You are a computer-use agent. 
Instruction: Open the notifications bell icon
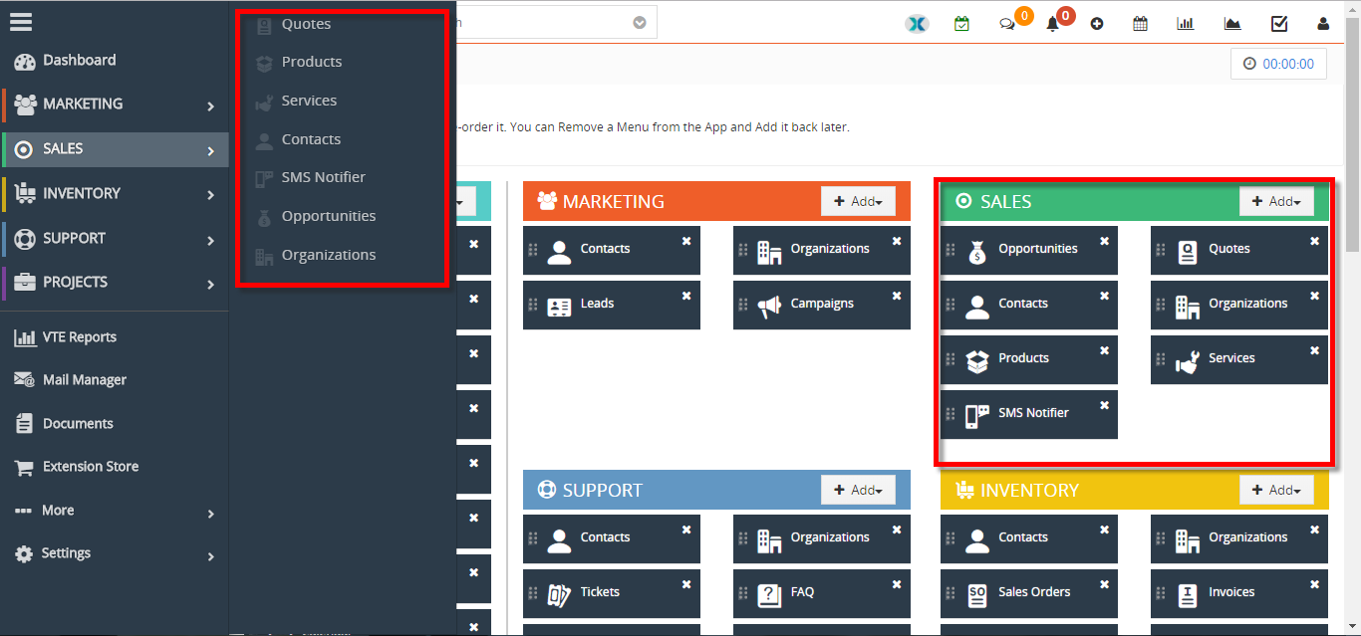[x=1052, y=25]
